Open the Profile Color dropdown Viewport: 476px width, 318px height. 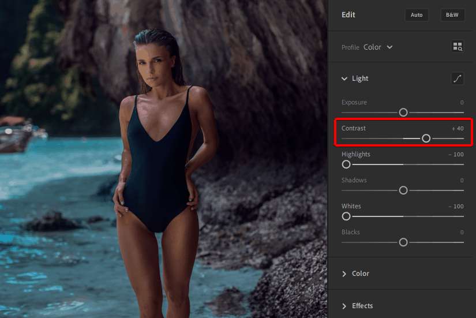tap(378, 47)
